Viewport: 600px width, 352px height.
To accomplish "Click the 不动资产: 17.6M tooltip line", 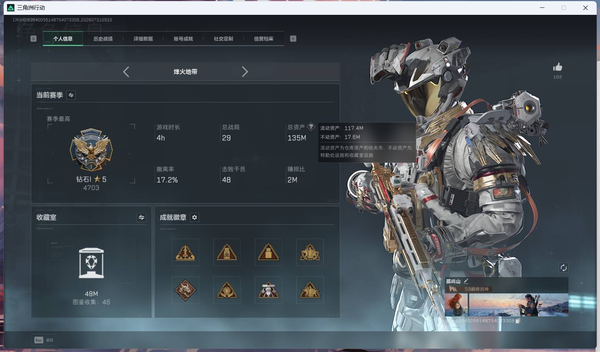I will [x=340, y=137].
